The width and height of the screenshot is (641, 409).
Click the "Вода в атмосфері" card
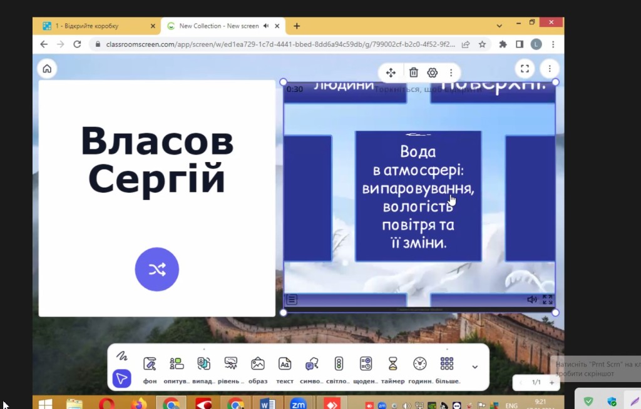418,196
